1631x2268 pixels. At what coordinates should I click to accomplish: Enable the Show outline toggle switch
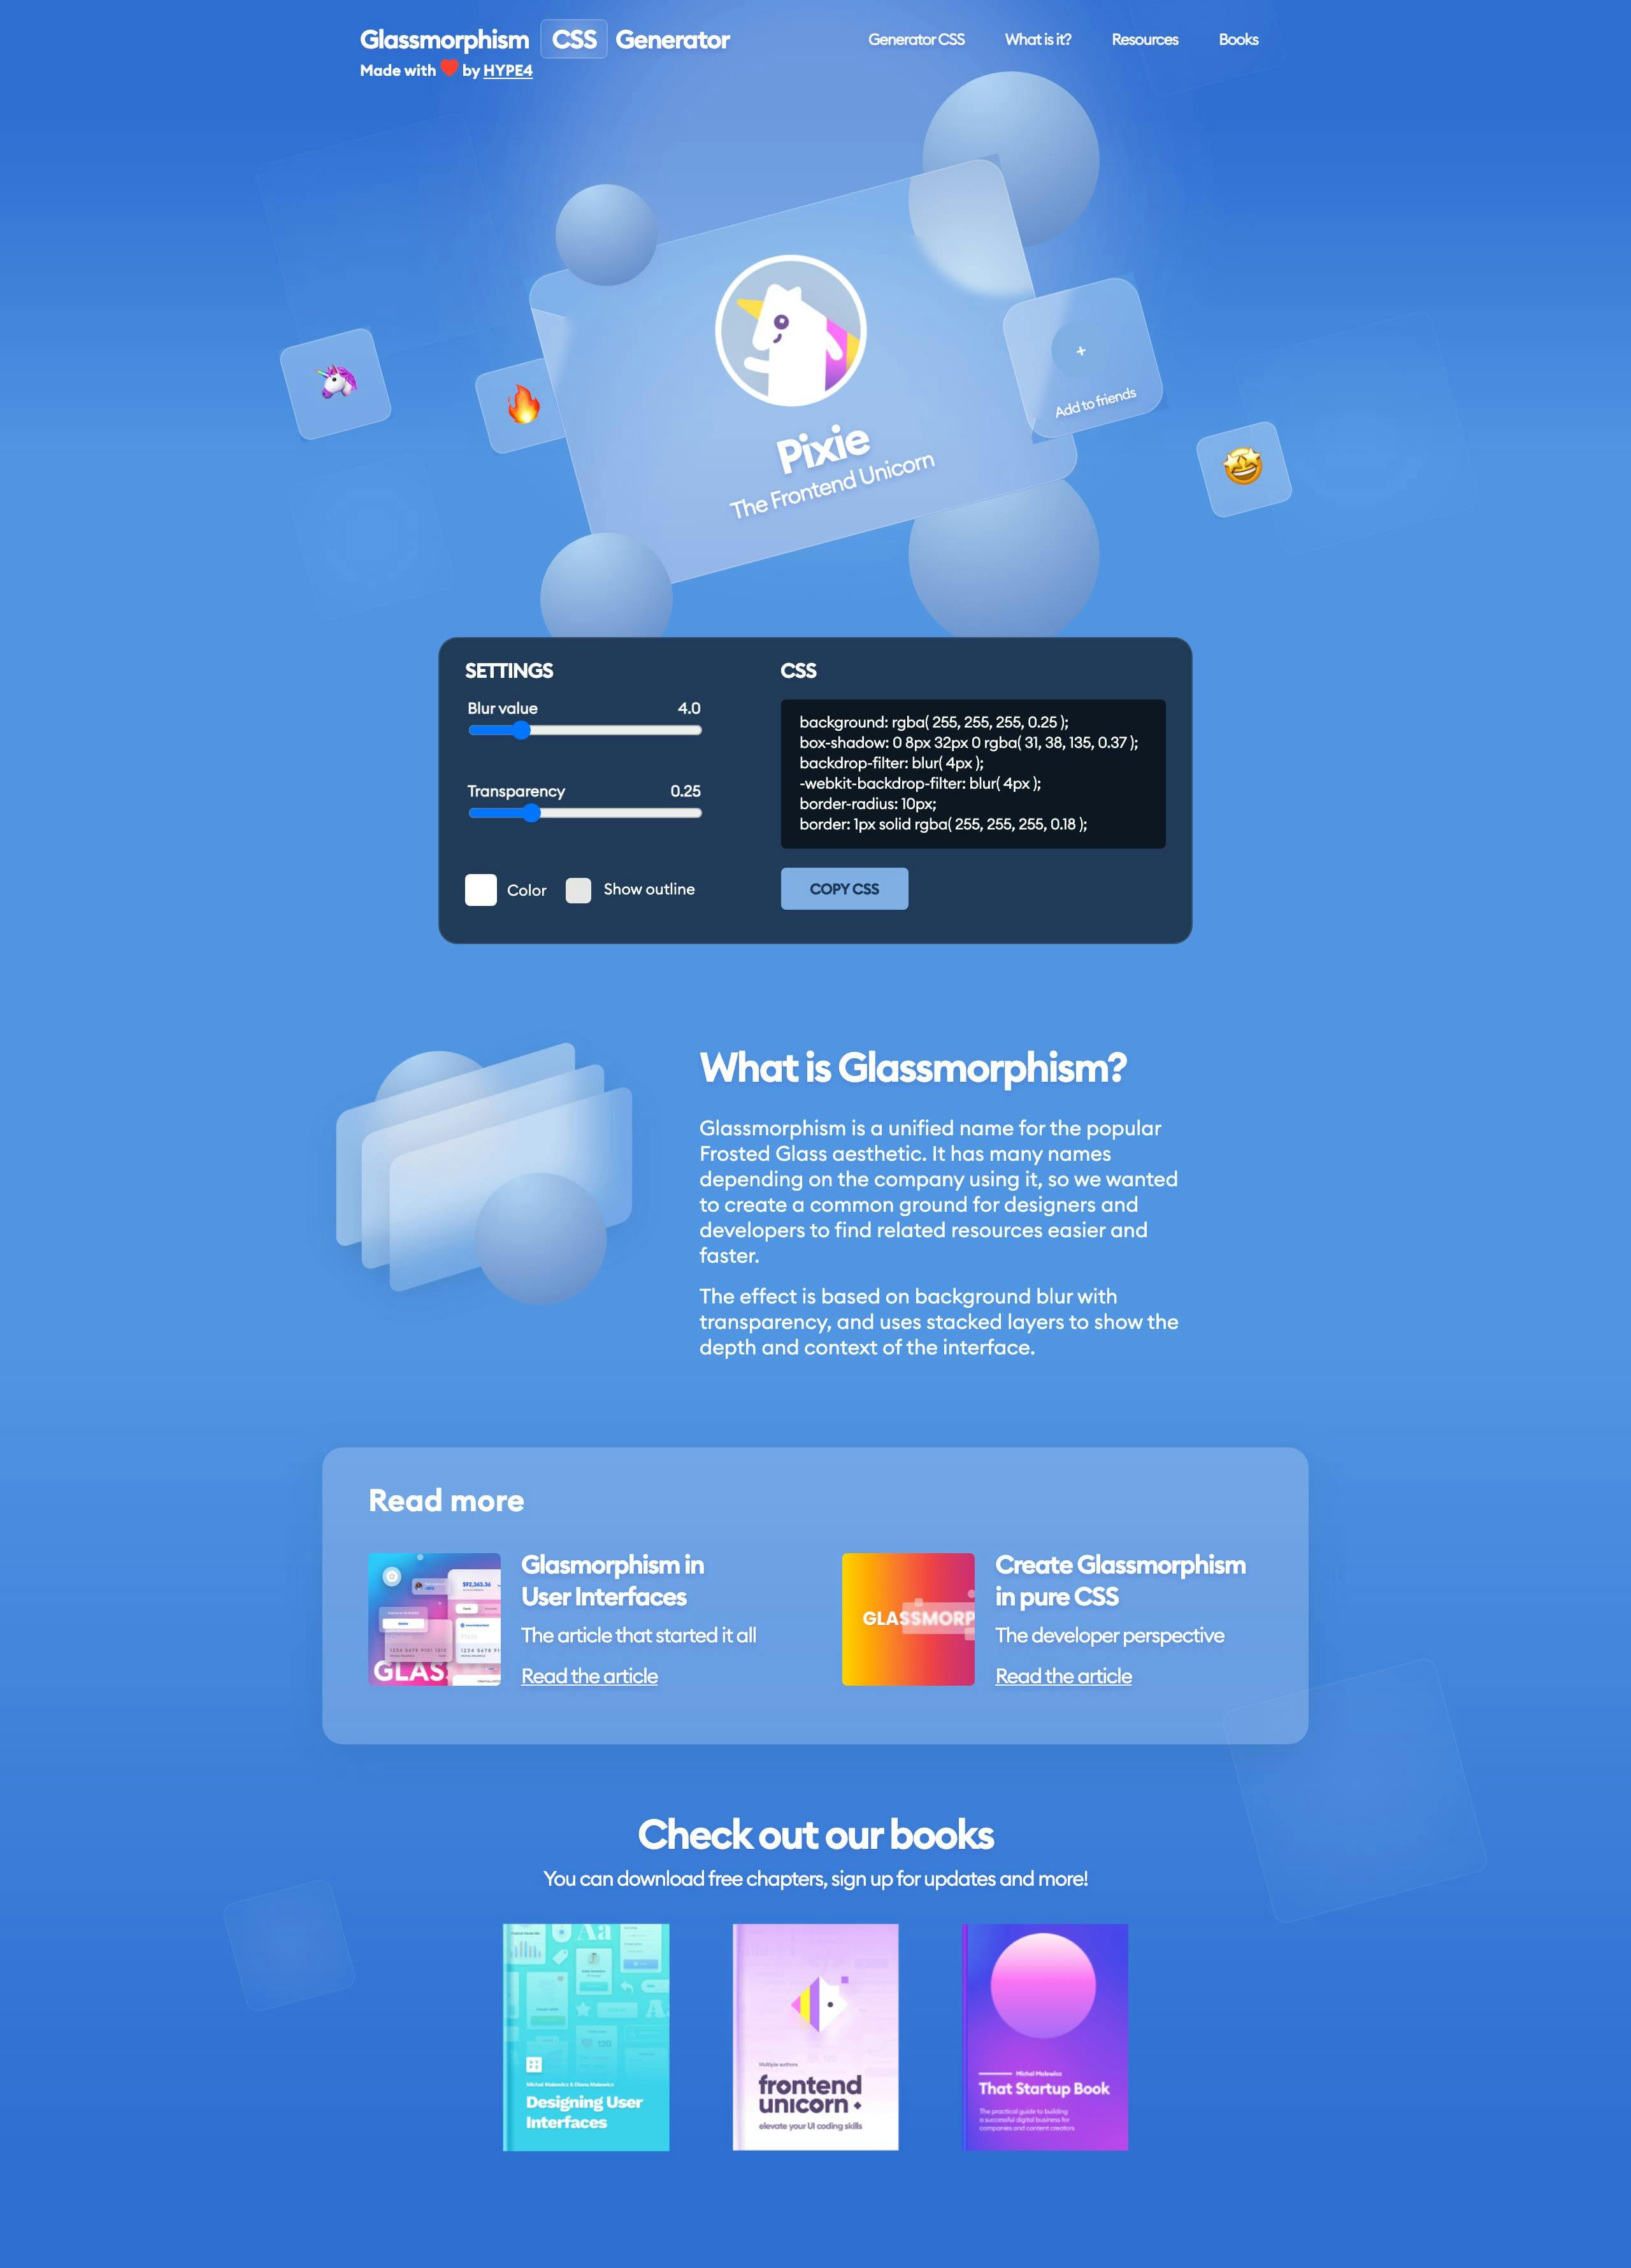[580, 887]
